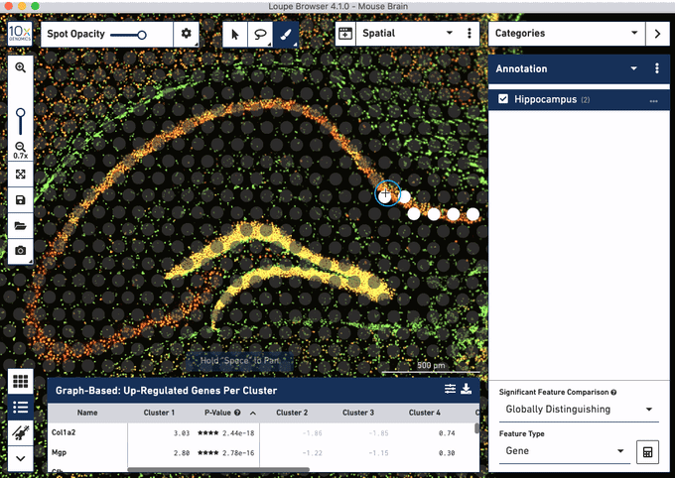Click the vertical table scrollbar
Image resolution: width=675 pixels, height=478 pixels.
tap(476, 428)
